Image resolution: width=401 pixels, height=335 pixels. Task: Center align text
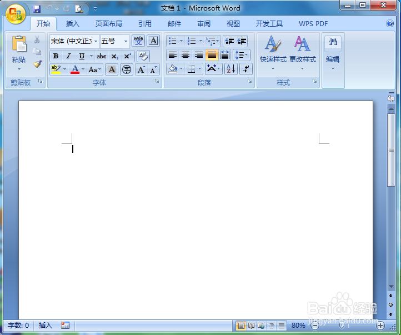186,55
